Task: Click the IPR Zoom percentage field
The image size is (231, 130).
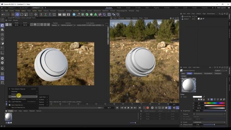Action: 25,25
